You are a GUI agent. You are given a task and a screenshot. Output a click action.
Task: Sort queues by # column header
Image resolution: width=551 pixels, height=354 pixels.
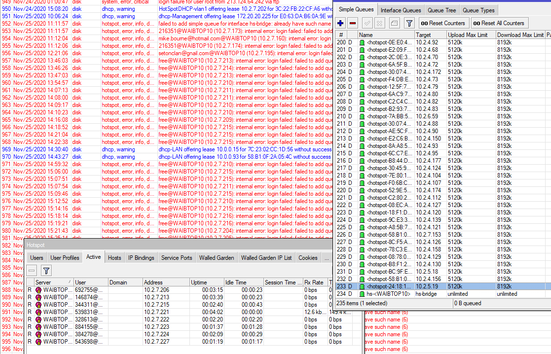click(x=341, y=35)
